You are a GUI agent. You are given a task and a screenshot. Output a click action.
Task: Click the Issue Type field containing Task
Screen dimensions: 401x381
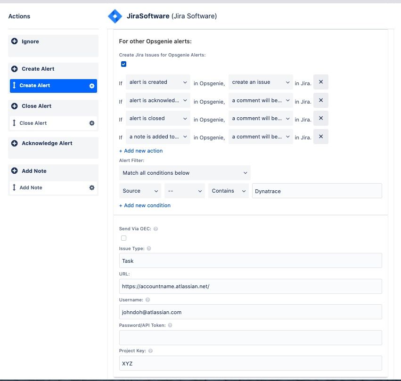[x=251, y=260]
